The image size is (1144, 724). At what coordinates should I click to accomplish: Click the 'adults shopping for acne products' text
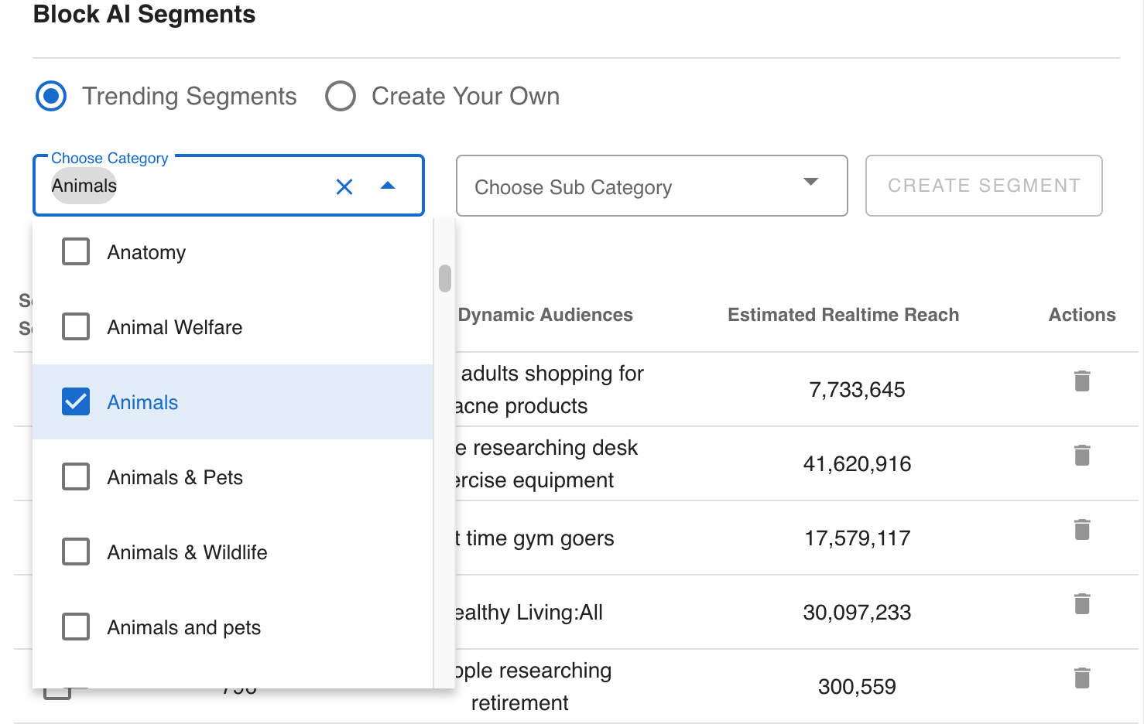coord(550,390)
